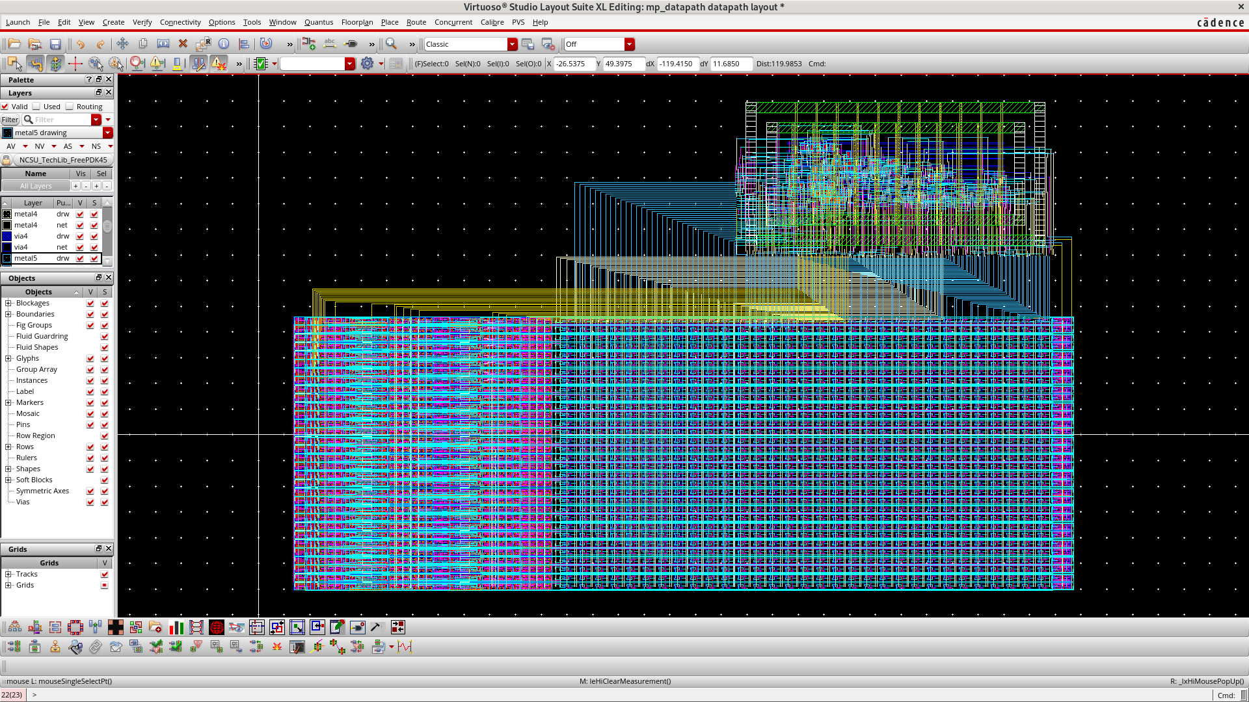Click the AV all-visible button
Viewport: 1249px width, 702px height.
pos(11,146)
